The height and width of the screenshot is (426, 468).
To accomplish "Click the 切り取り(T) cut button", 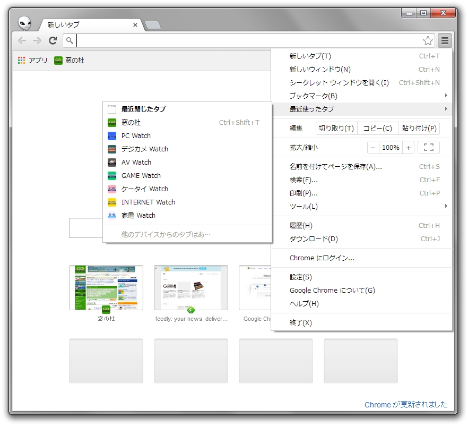I will (x=336, y=129).
